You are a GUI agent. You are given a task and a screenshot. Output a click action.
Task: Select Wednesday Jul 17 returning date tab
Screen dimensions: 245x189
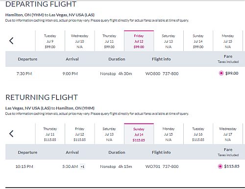click(x=228, y=134)
